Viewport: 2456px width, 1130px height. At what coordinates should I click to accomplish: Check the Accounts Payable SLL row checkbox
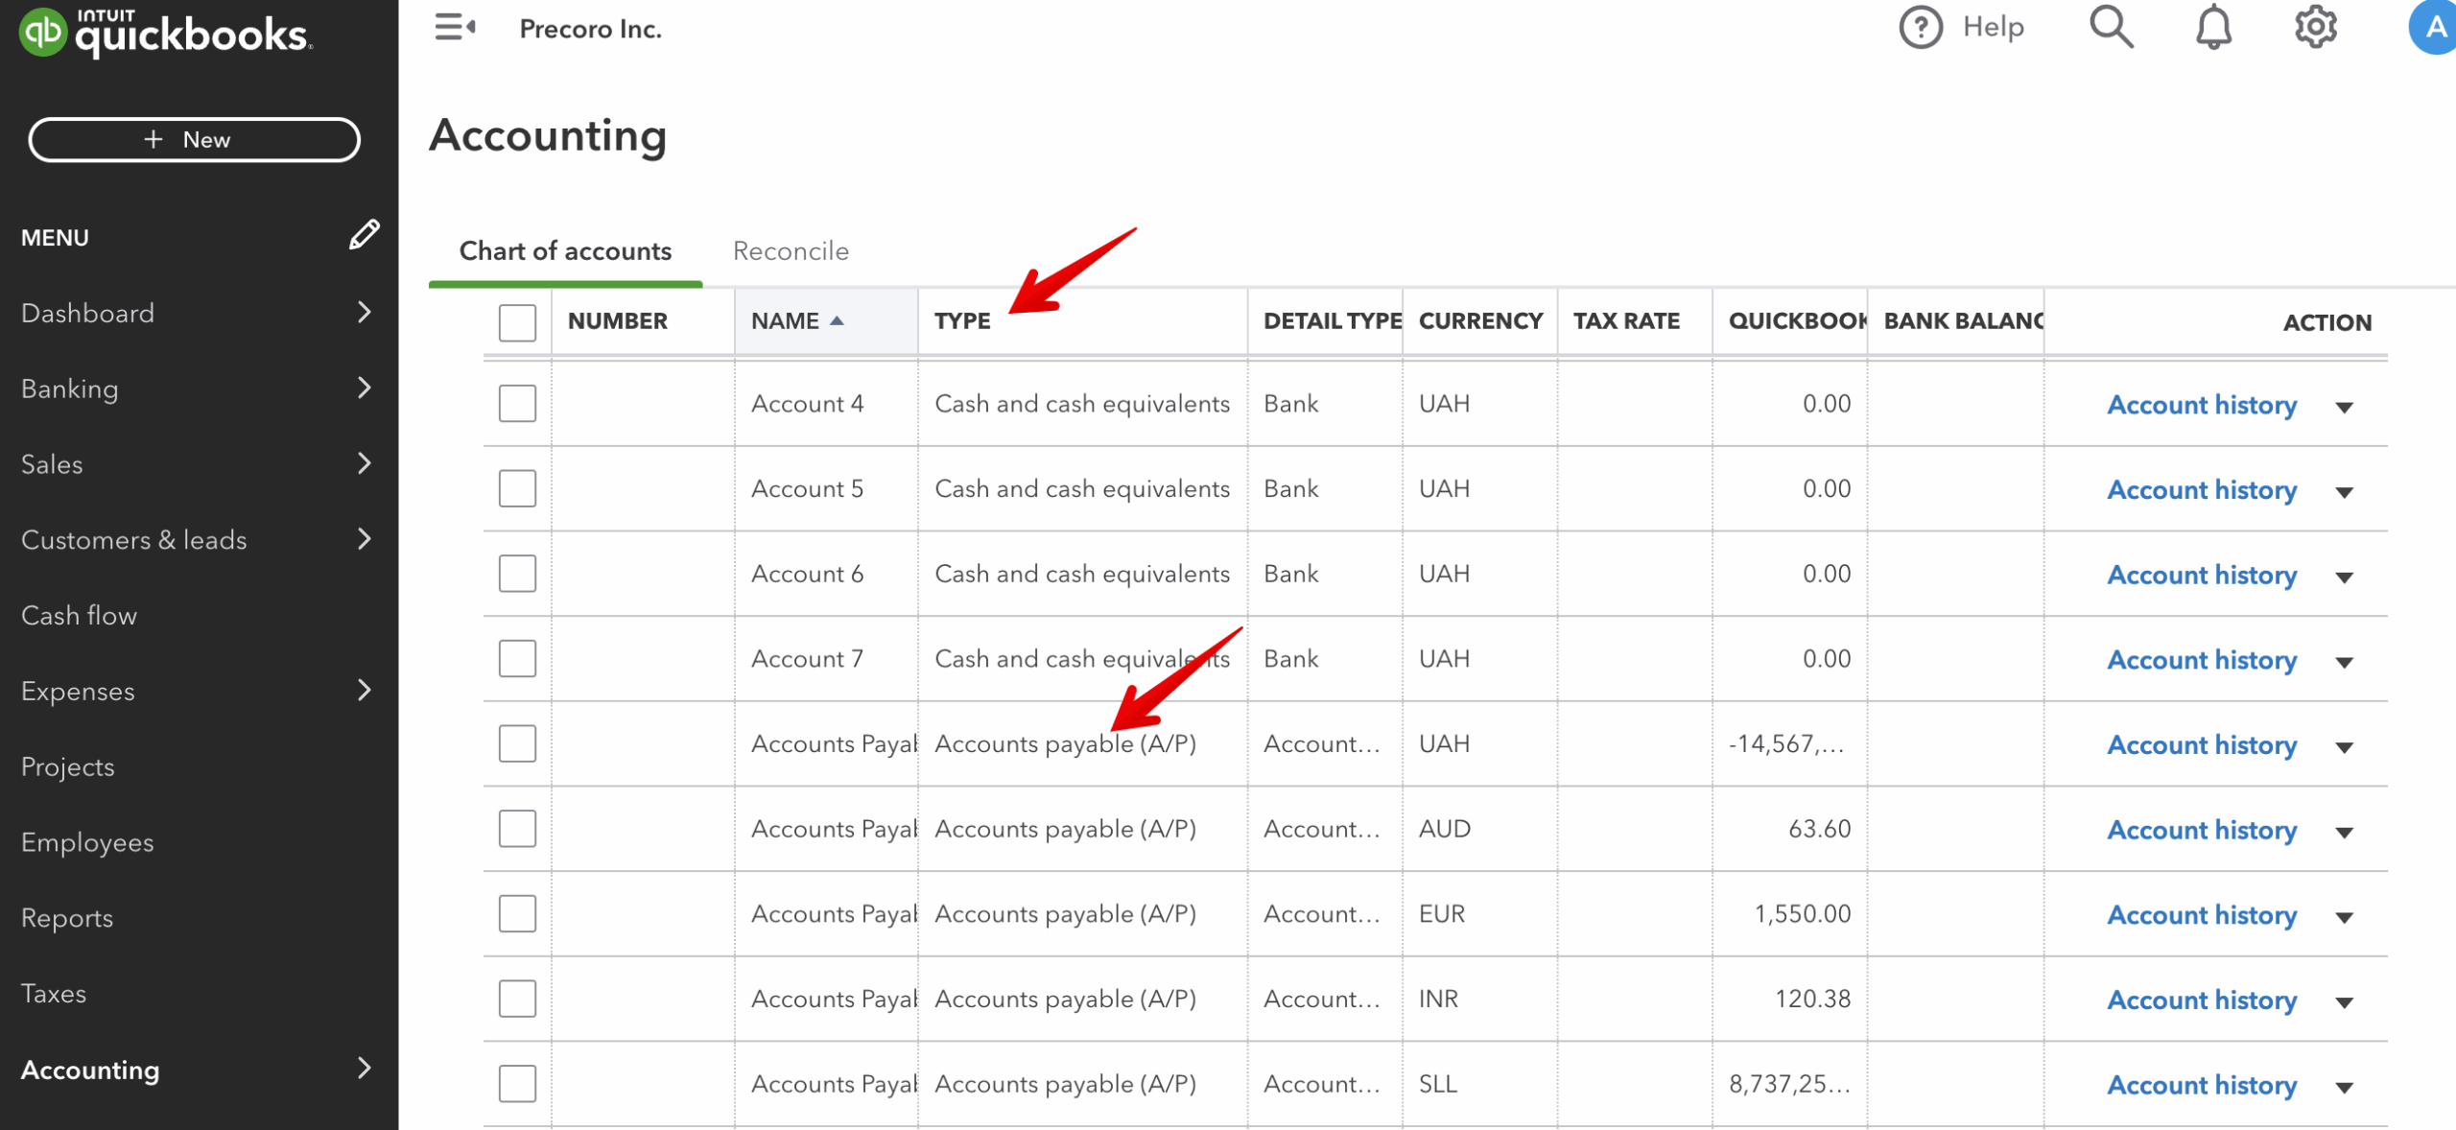point(517,1084)
